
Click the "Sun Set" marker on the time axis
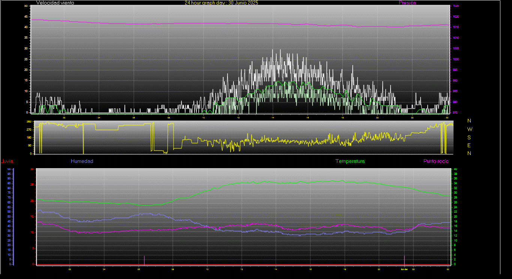[404, 269]
